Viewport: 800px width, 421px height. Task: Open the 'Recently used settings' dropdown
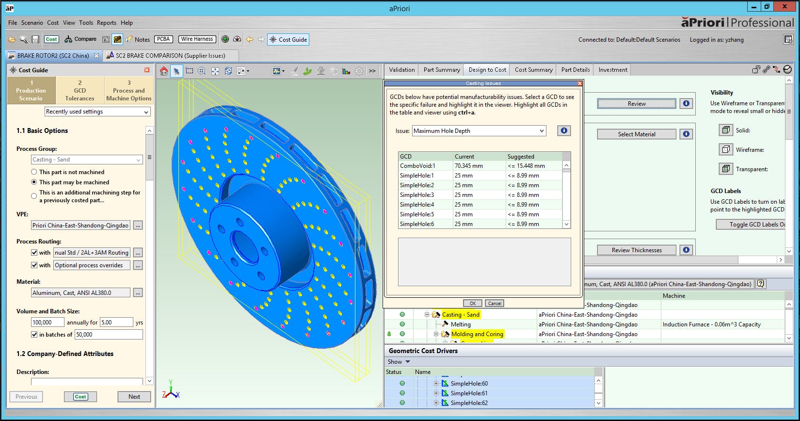(97, 112)
